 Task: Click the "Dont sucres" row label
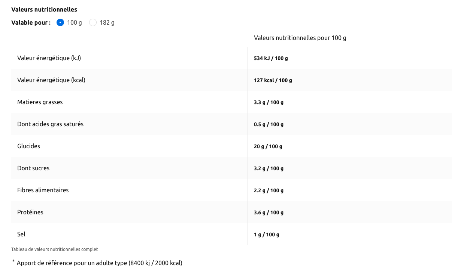click(33, 168)
